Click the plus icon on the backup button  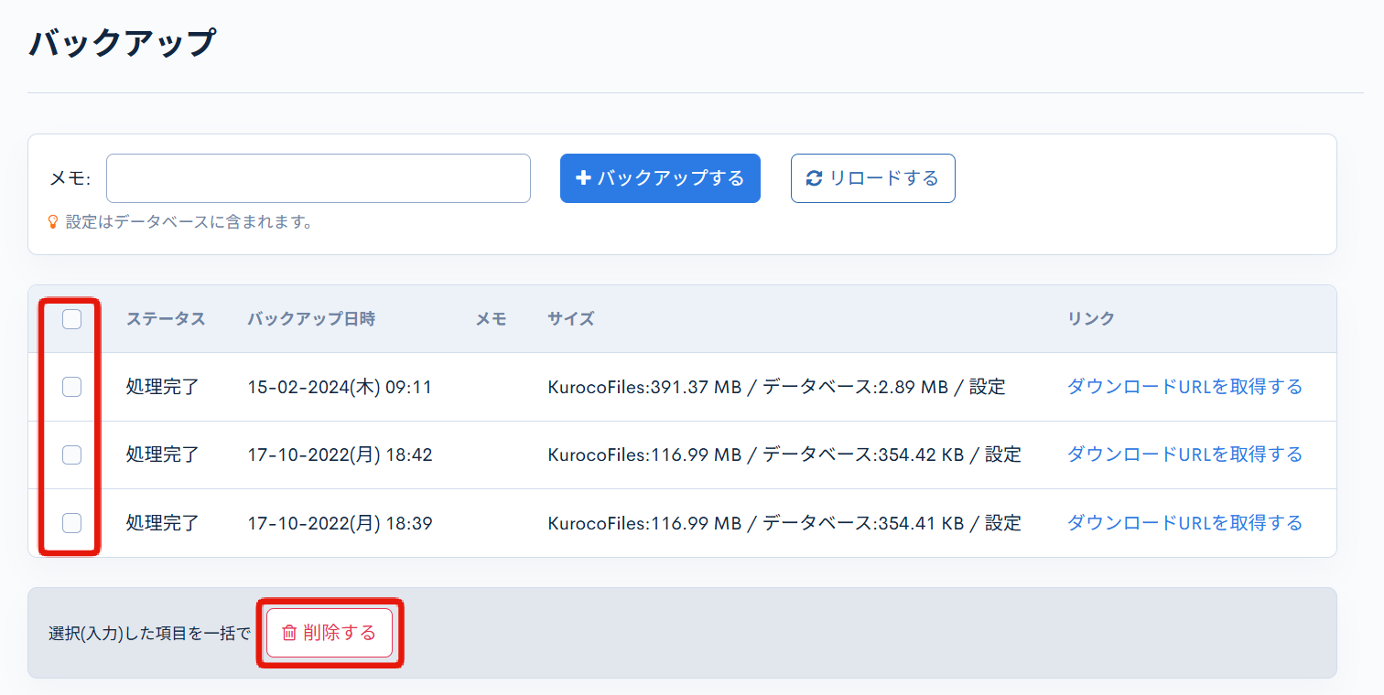pos(585,178)
